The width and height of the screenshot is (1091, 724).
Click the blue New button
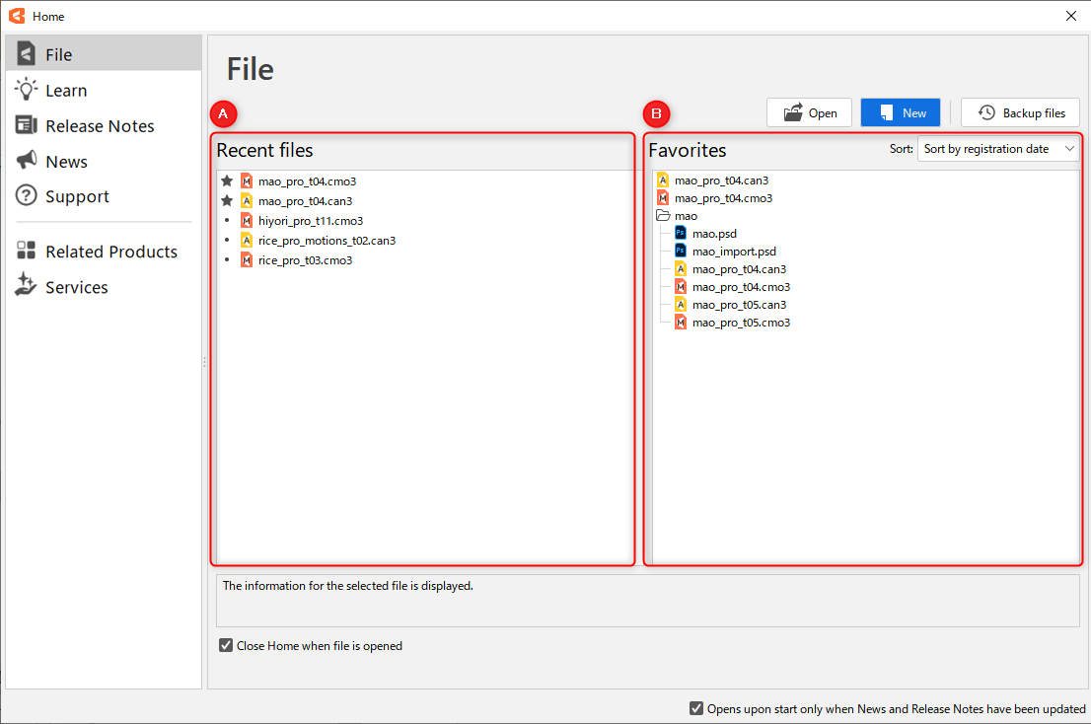coord(901,112)
